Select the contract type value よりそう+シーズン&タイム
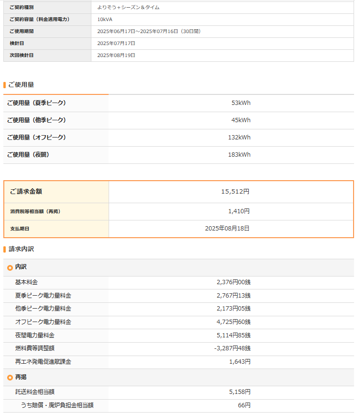This screenshot has width=355, height=415. [129, 7]
